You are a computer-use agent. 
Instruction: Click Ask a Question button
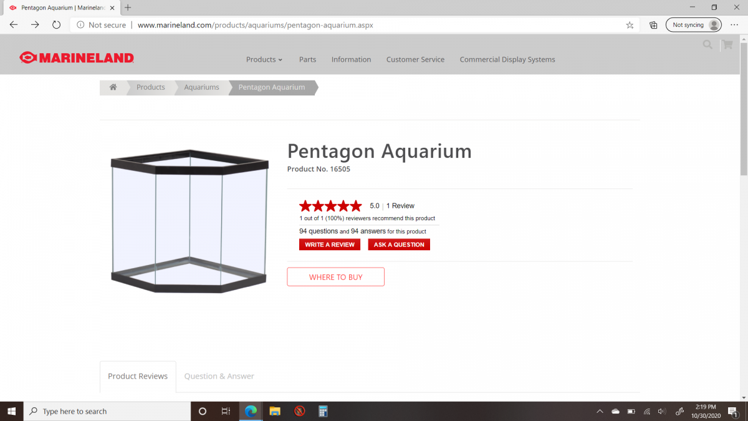[x=399, y=244]
